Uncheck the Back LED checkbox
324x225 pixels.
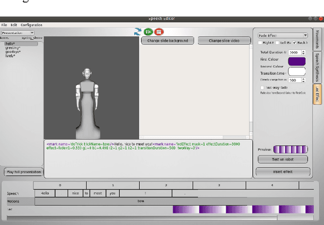tap(295, 43)
